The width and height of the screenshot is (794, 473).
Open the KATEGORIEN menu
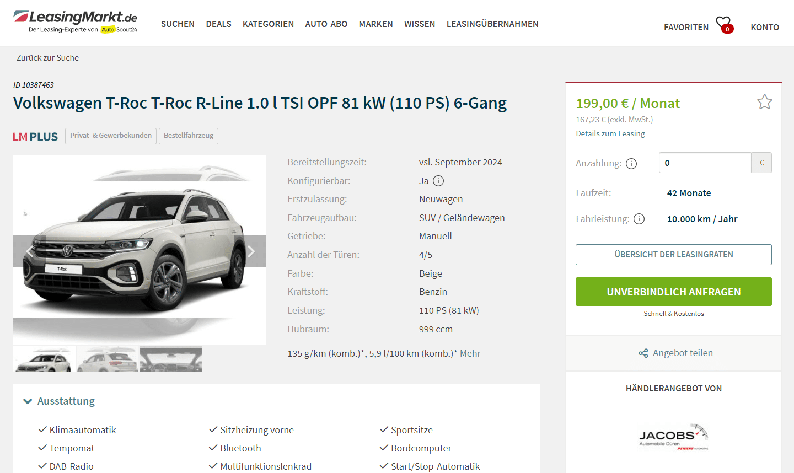point(268,24)
